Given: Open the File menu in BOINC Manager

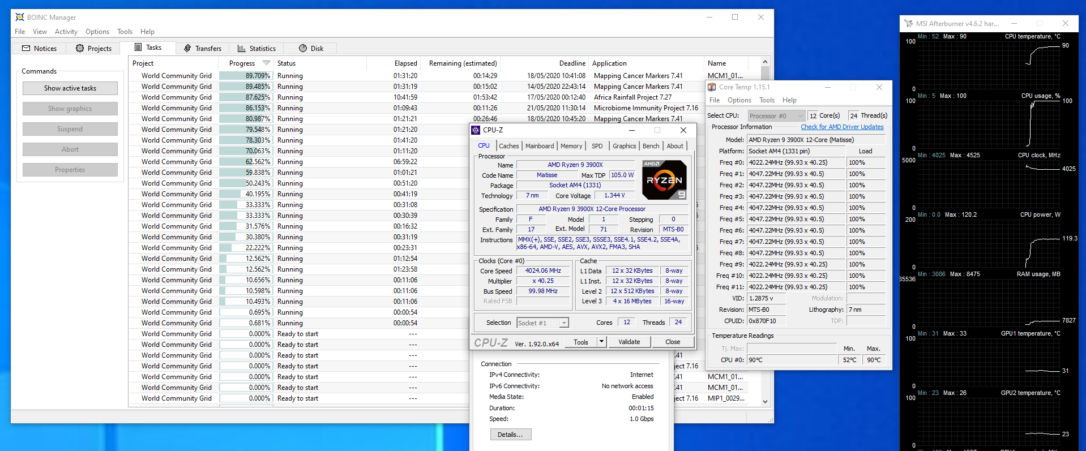Looking at the screenshot, I should 20,32.
